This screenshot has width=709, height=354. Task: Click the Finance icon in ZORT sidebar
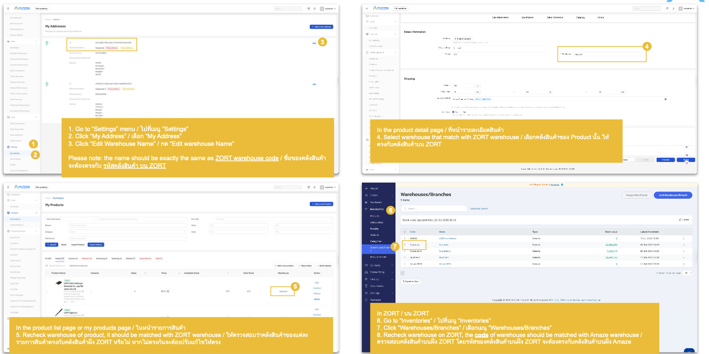[x=366, y=279]
